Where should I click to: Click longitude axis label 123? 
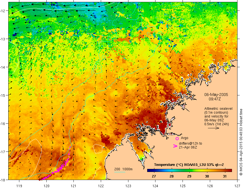tap(128, 186)
